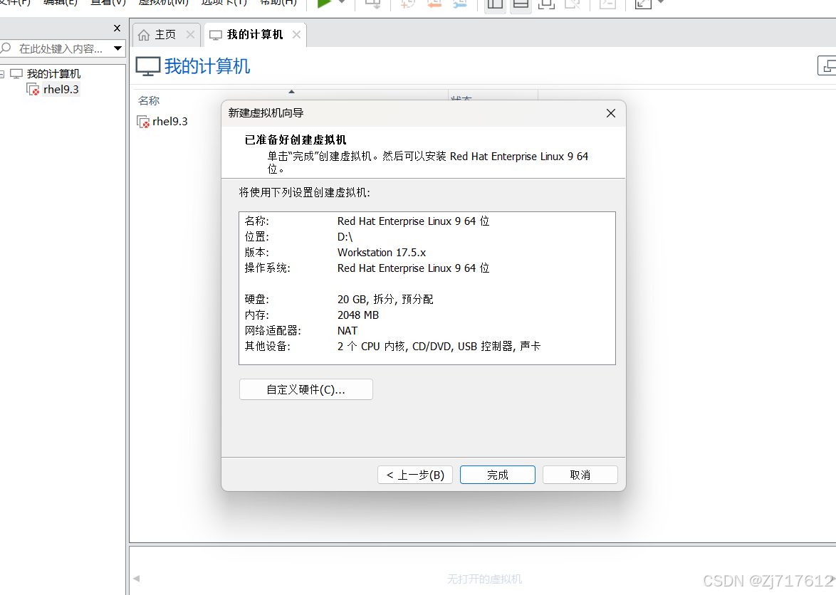Open the library search filter dropdown
Viewport: 836px width, 595px height.
coord(117,48)
